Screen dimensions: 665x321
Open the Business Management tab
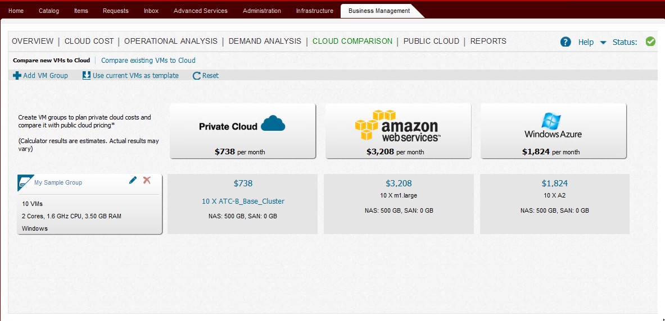[379, 11]
